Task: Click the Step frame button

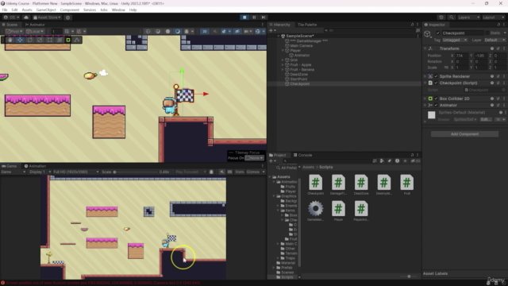Action: [x=264, y=17]
